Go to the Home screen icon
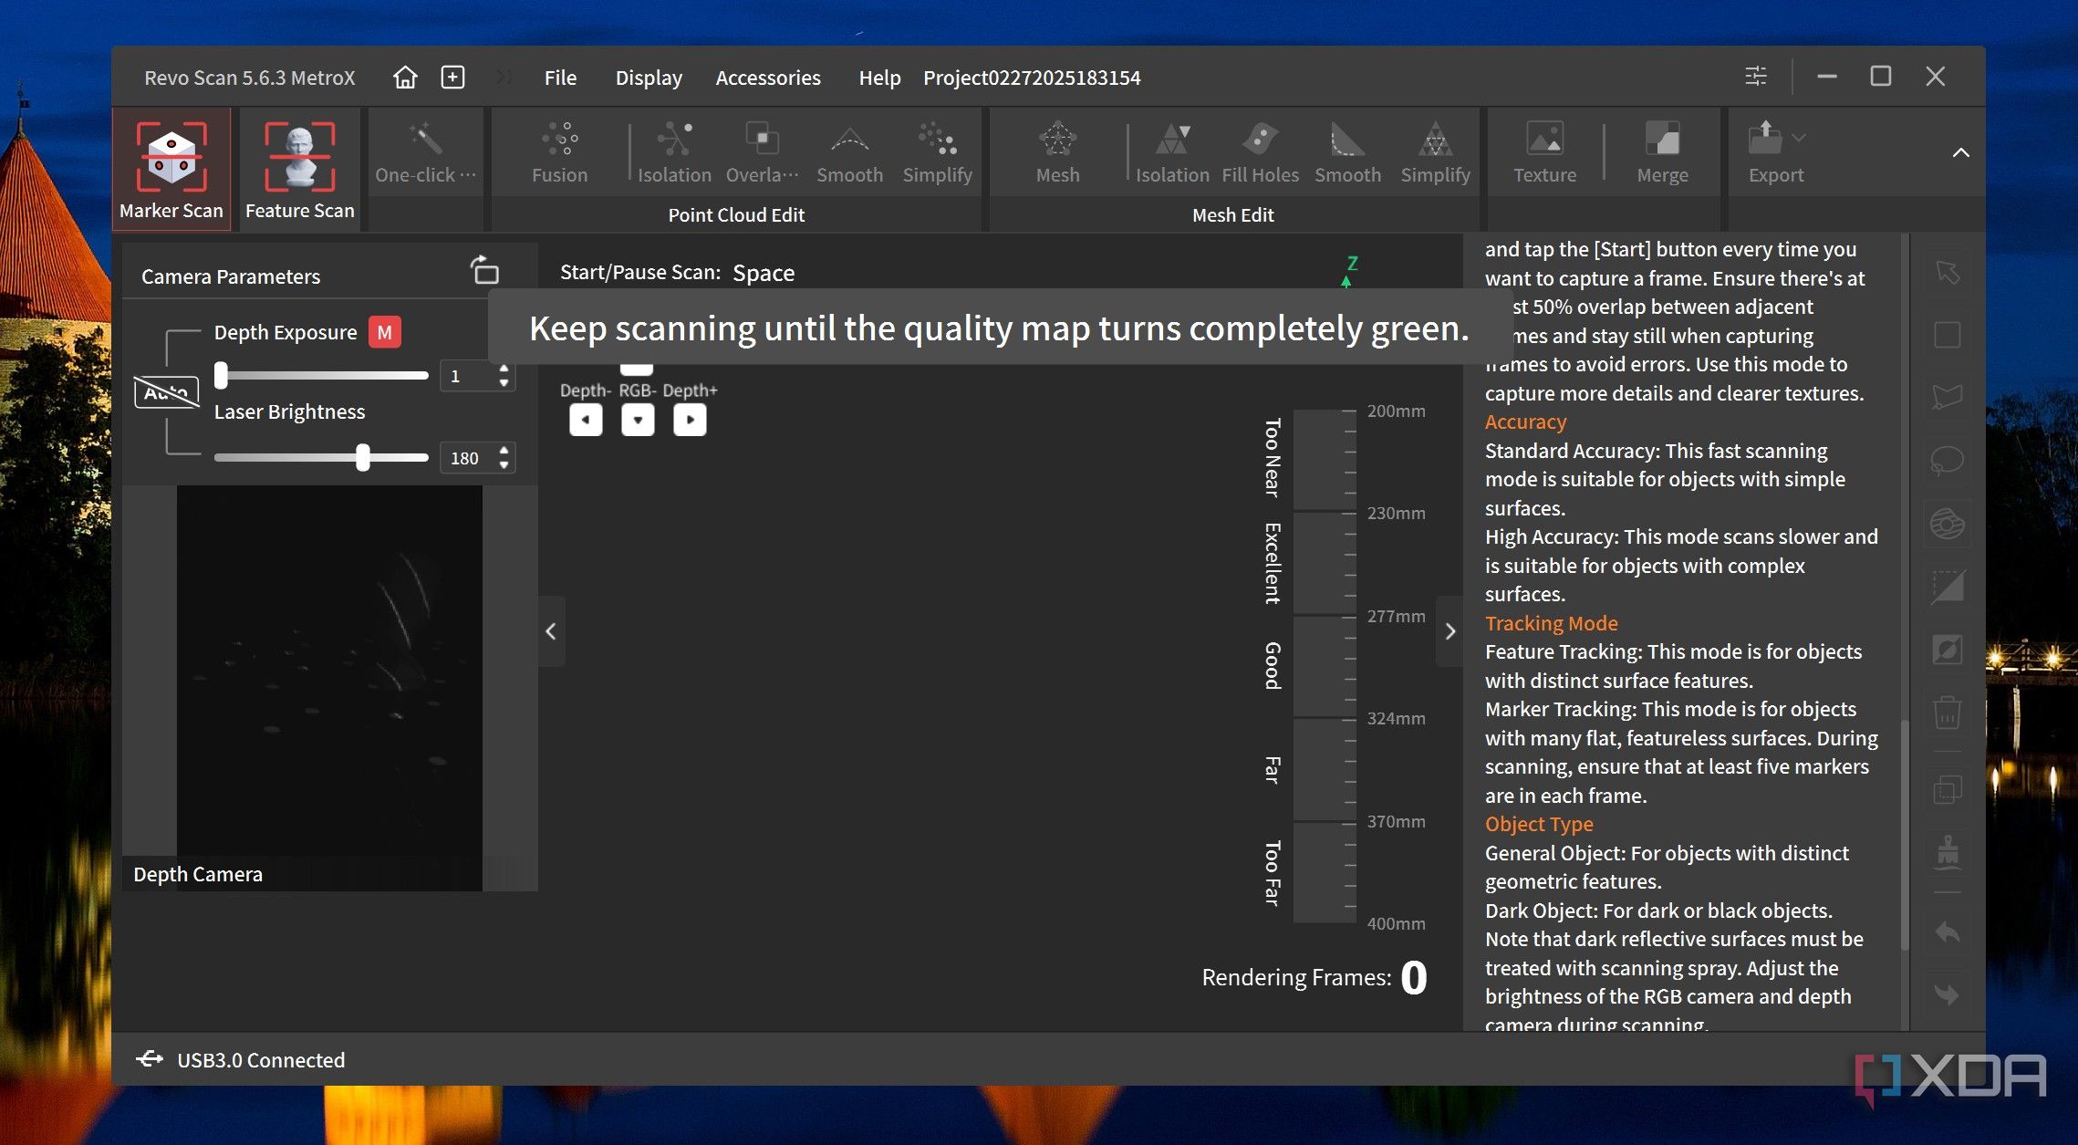This screenshot has width=2078, height=1145. coord(405,78)
